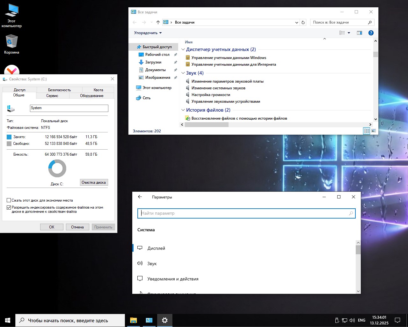This screenshot has width=408, height=327.
Task: Click the blue Help question mark icon
Action: click(371, 33)
